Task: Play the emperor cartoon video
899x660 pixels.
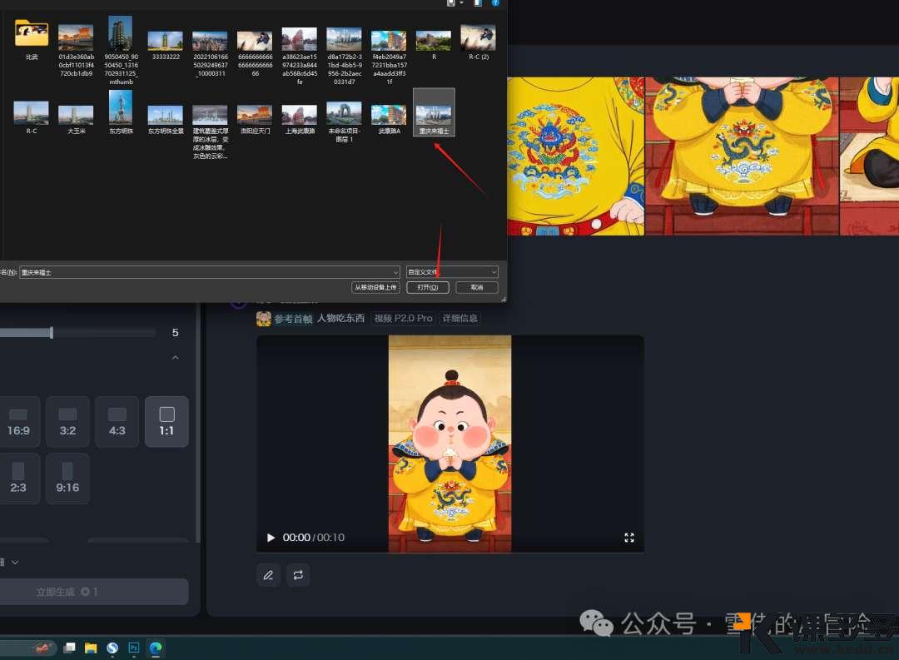Action: [271, 538]
